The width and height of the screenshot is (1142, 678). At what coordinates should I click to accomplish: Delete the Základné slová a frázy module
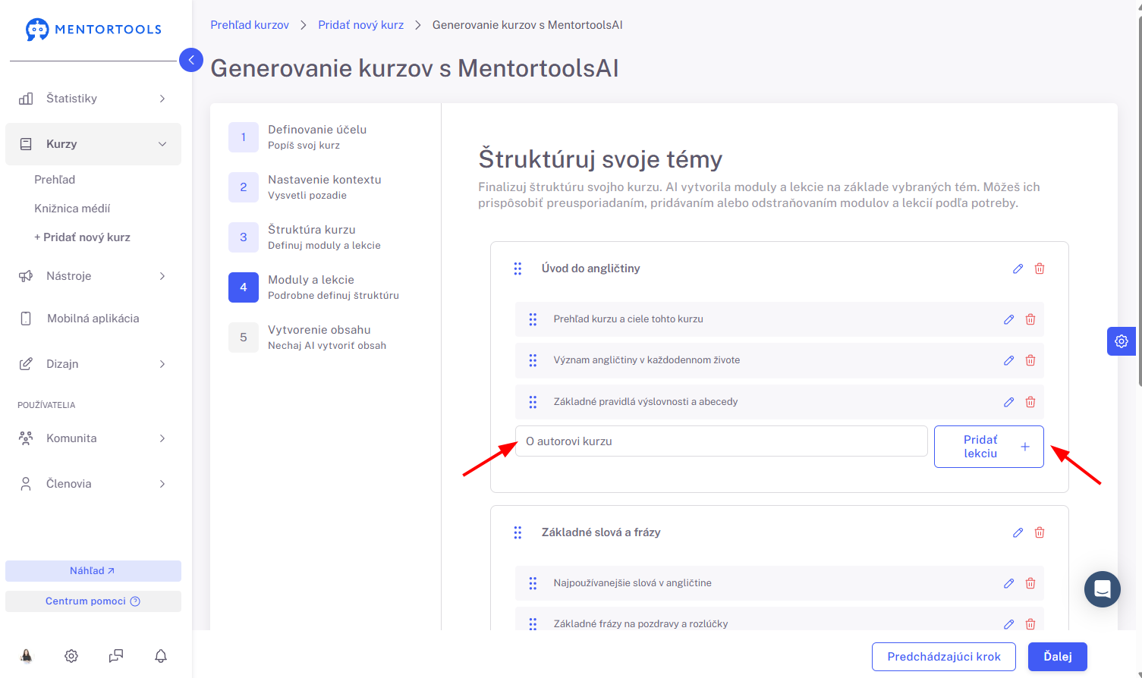1040,532
